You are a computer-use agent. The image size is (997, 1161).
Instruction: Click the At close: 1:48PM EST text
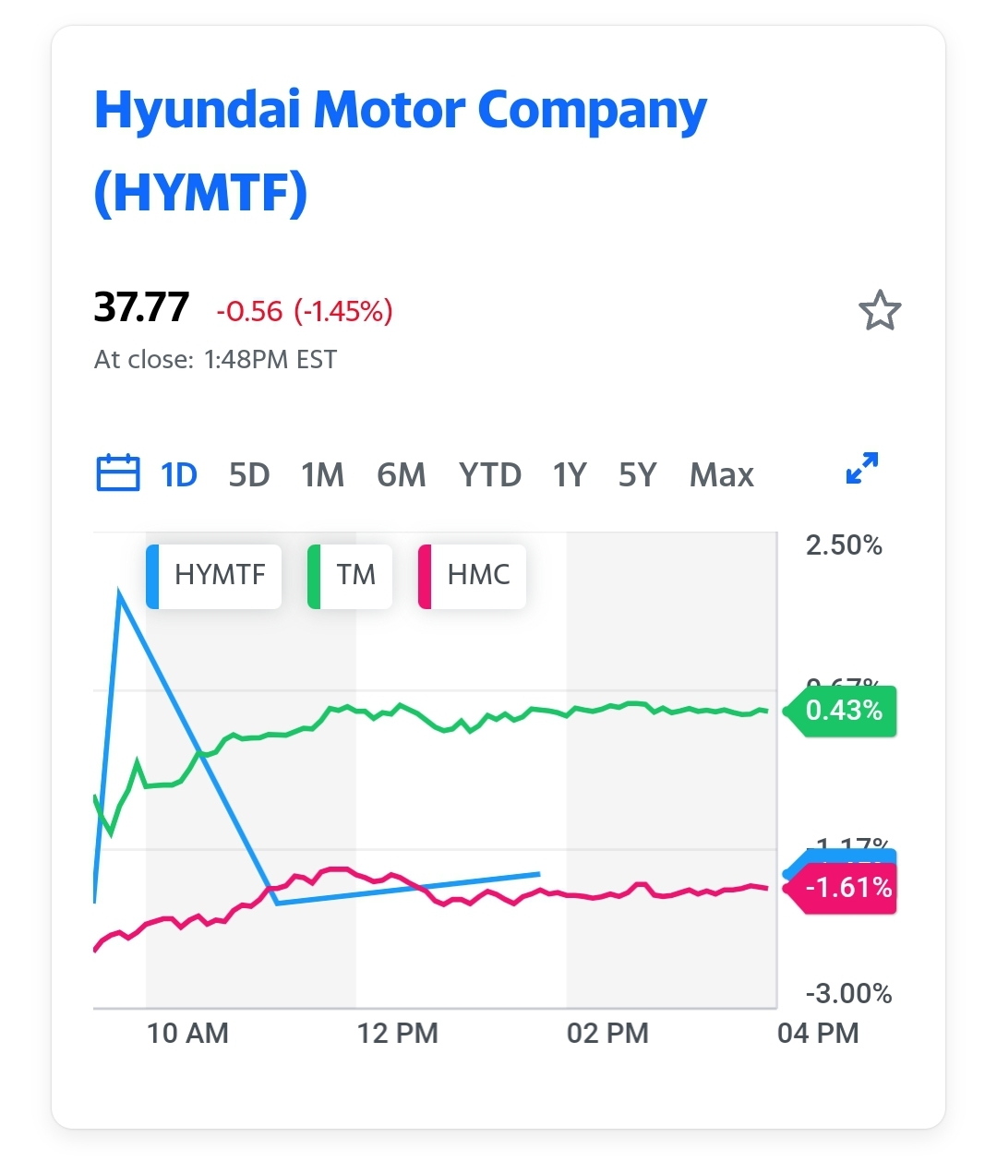click(x=216, y=359)
